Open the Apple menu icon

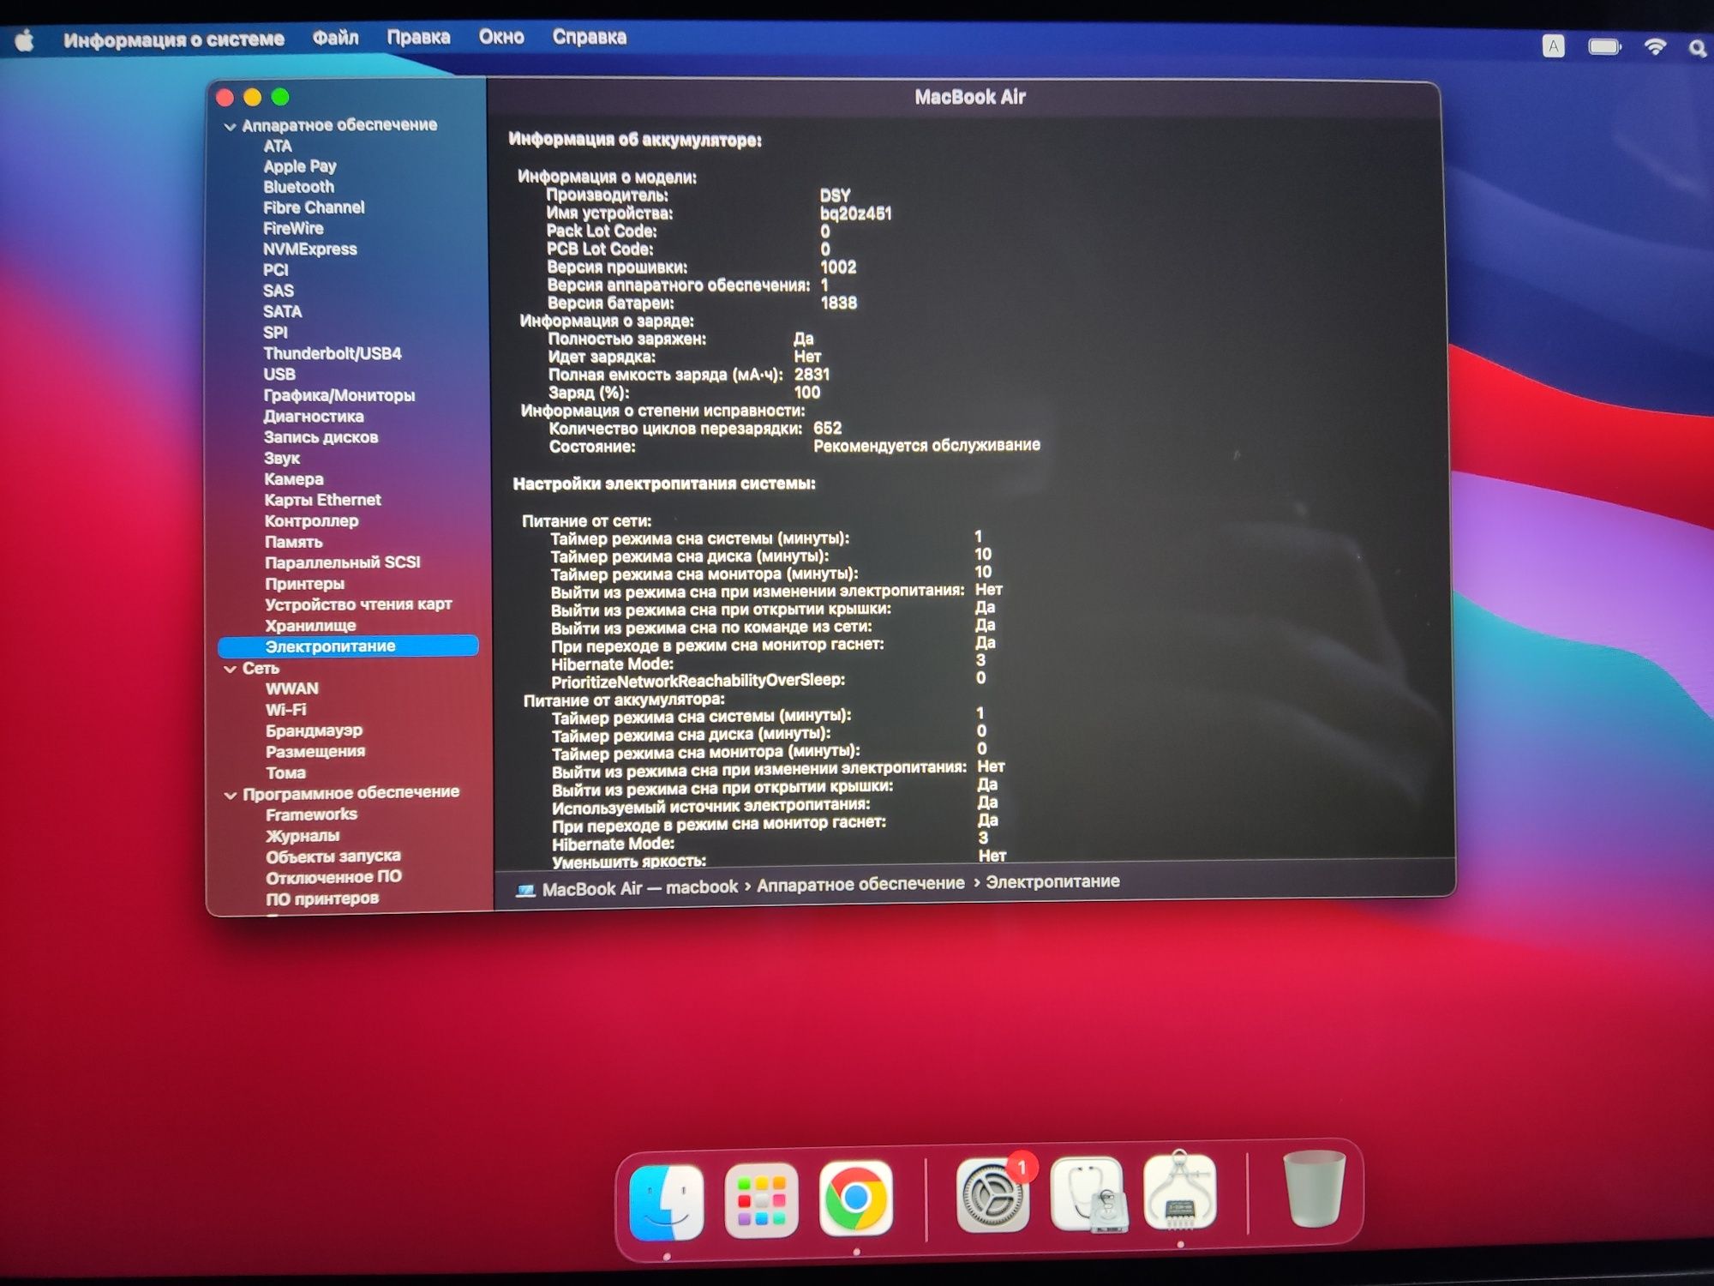[25, 39]
